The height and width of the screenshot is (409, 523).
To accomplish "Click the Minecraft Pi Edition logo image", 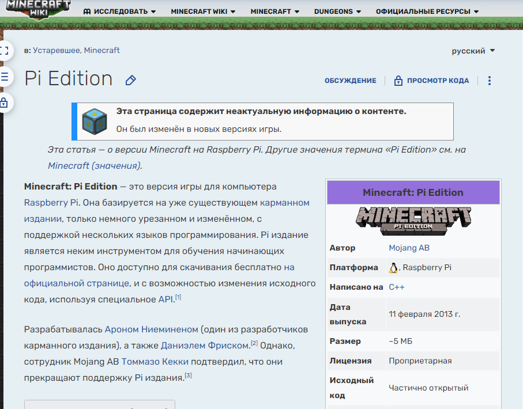I will click(413, 221).
